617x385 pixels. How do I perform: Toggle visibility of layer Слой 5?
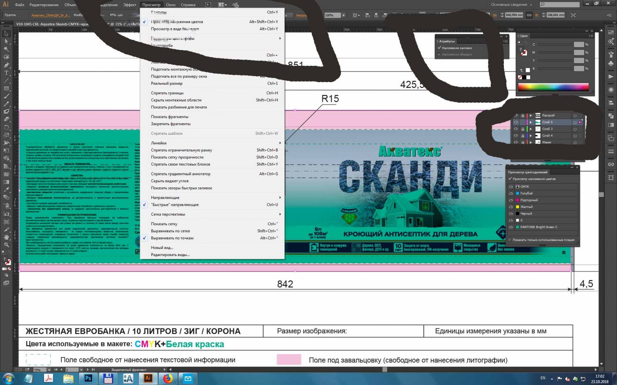(516, 122)
